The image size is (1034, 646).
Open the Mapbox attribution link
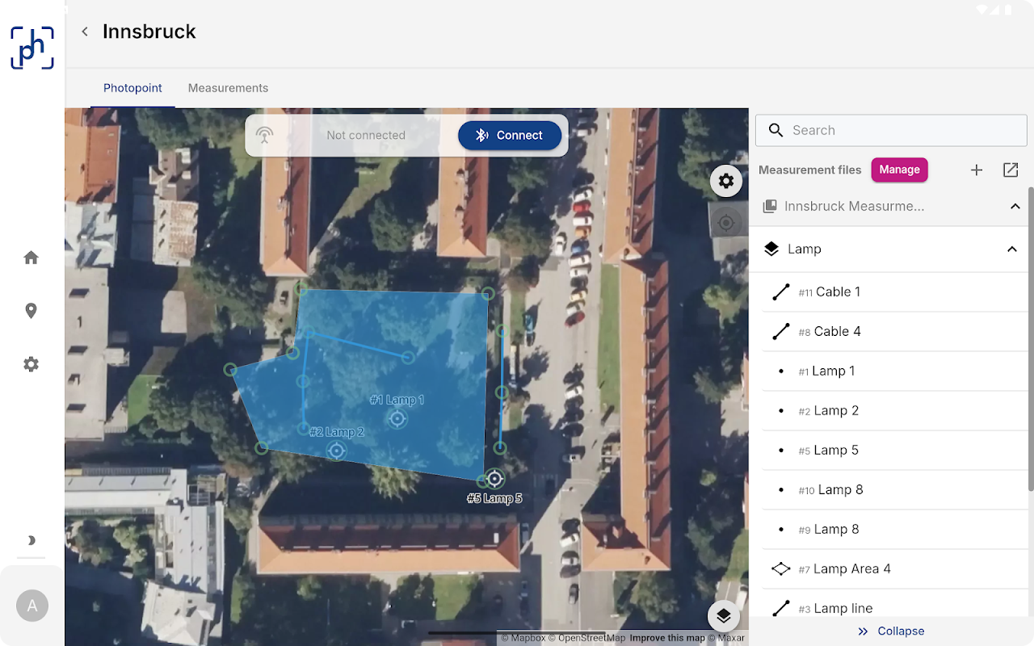[523, 638]
